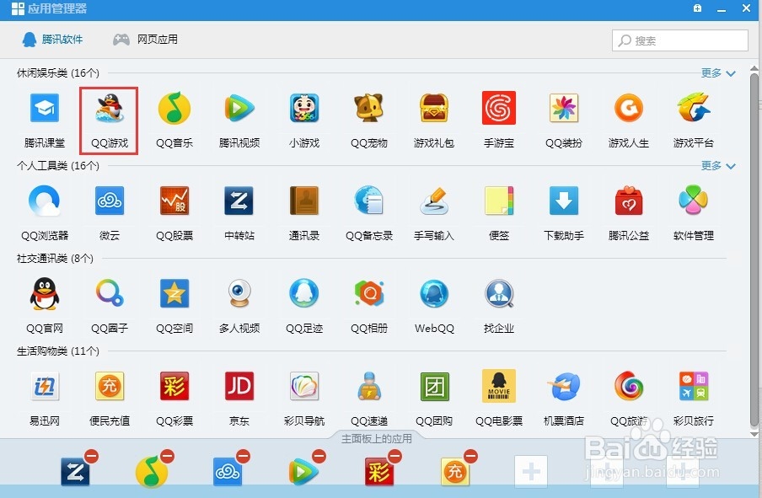Open the QQ旅游 app
Image resolution: width=762 pixels, height=498 pixels.
[x=628, y=386]
